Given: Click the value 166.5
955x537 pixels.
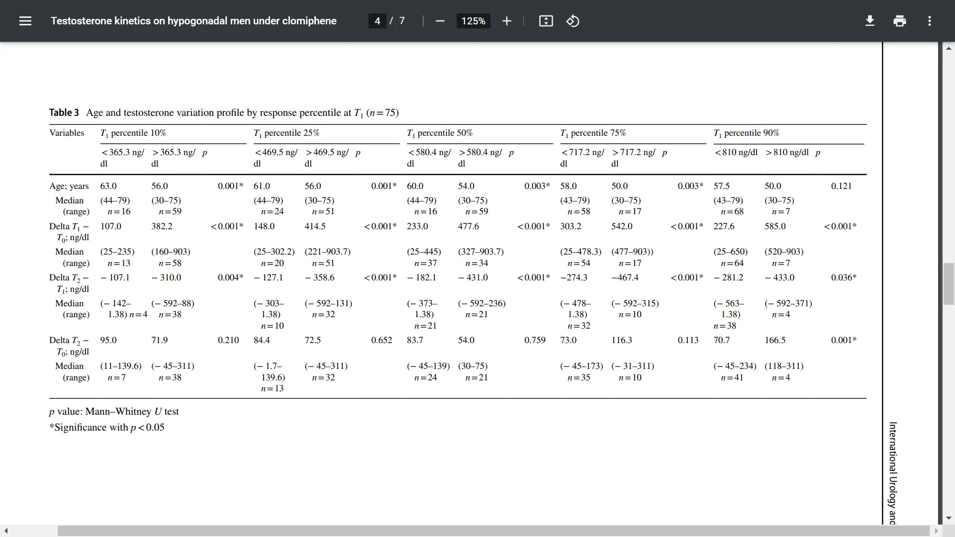Looking at the screenshot, I should pyautogui.click(x=775, y=340).
